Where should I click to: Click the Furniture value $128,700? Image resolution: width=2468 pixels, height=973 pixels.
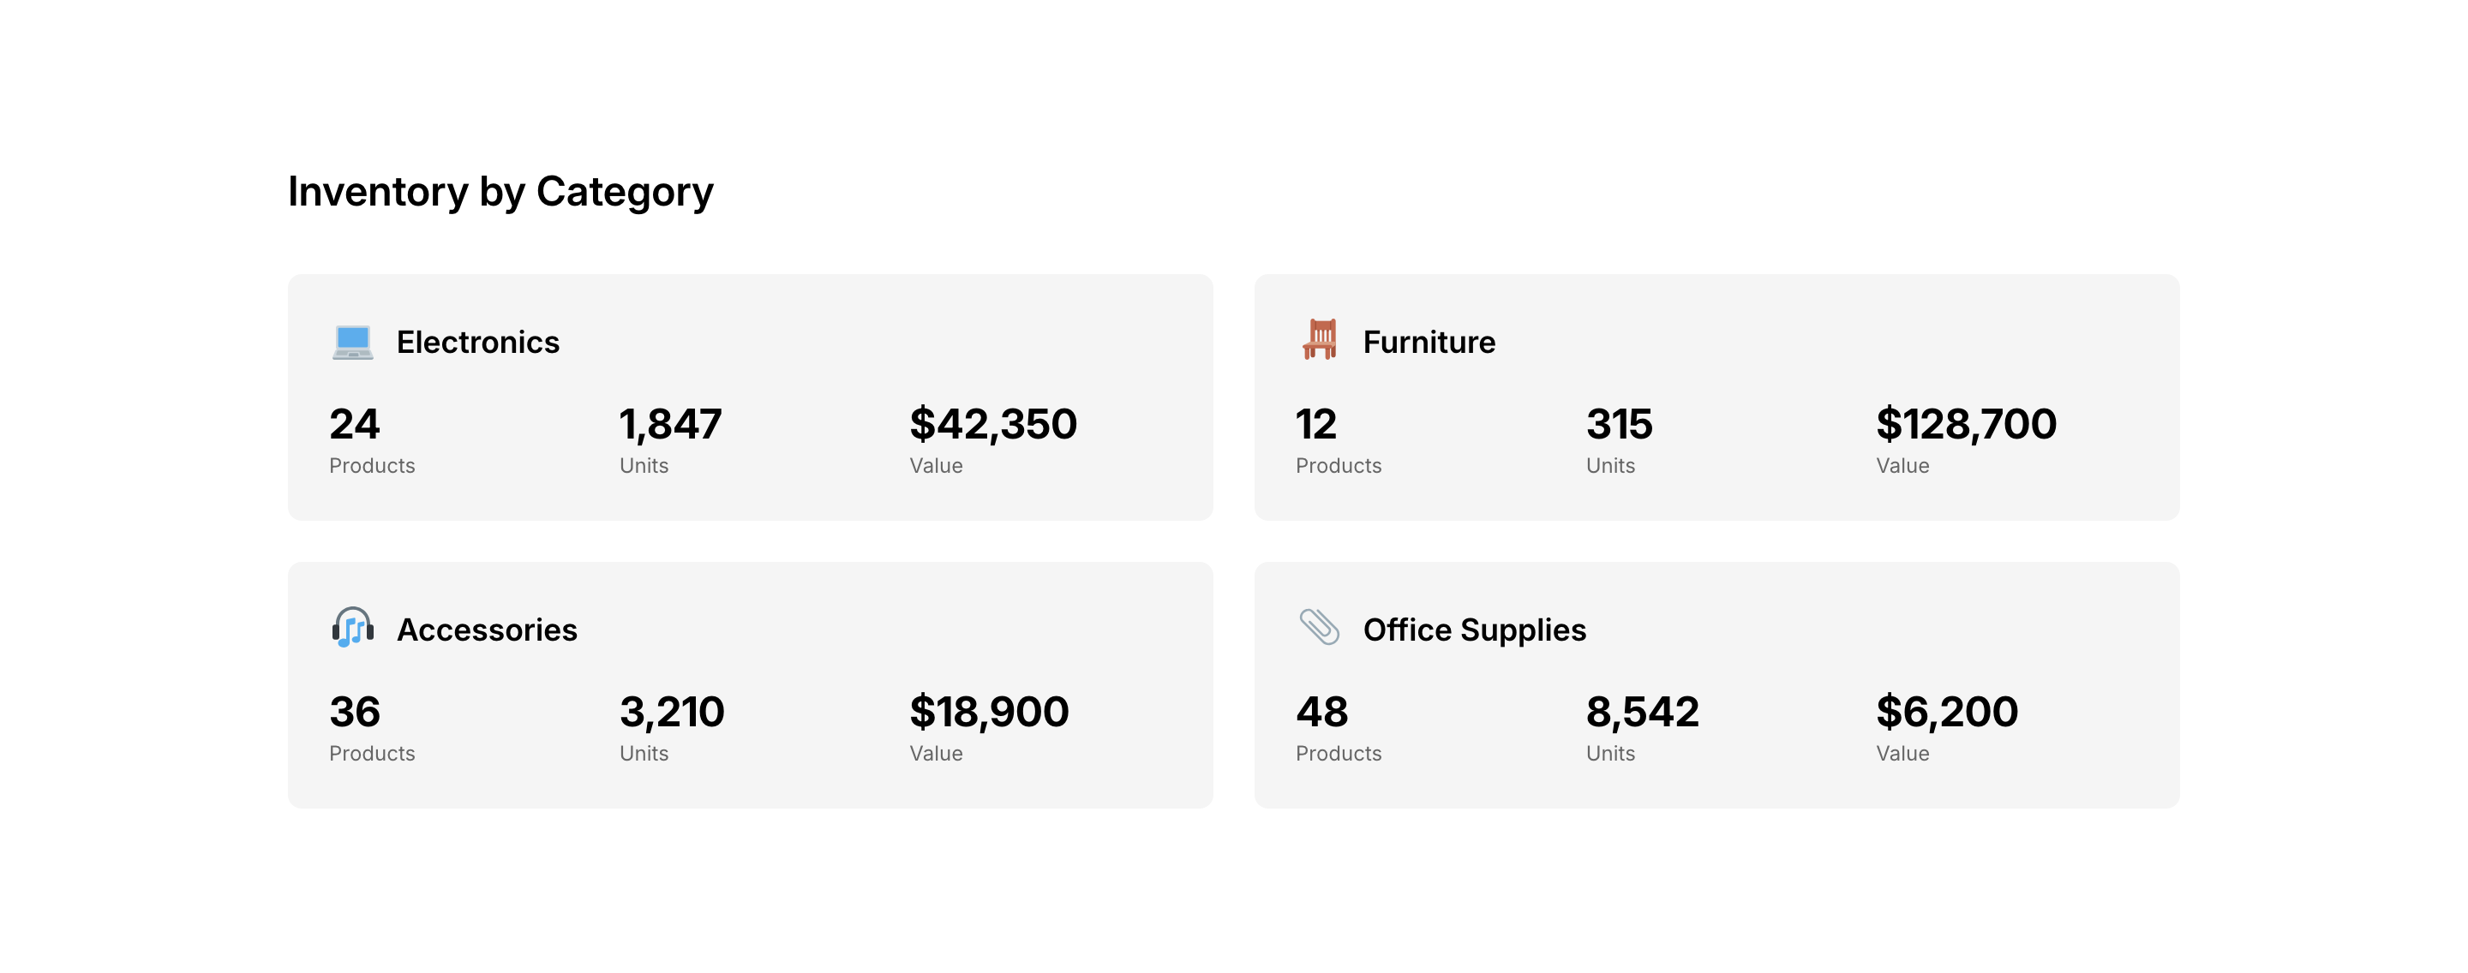point(1965,424)
